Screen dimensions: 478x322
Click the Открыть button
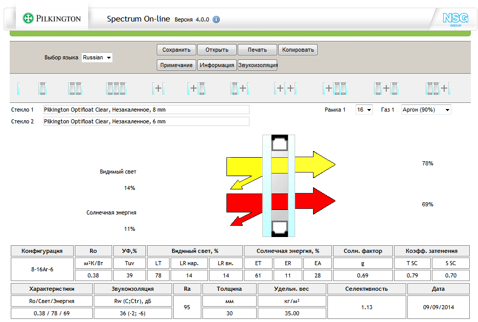click(x=217, y=50)
